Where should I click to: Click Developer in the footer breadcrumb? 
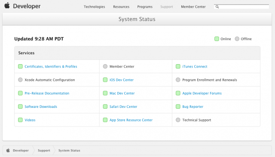pos(21,150)
